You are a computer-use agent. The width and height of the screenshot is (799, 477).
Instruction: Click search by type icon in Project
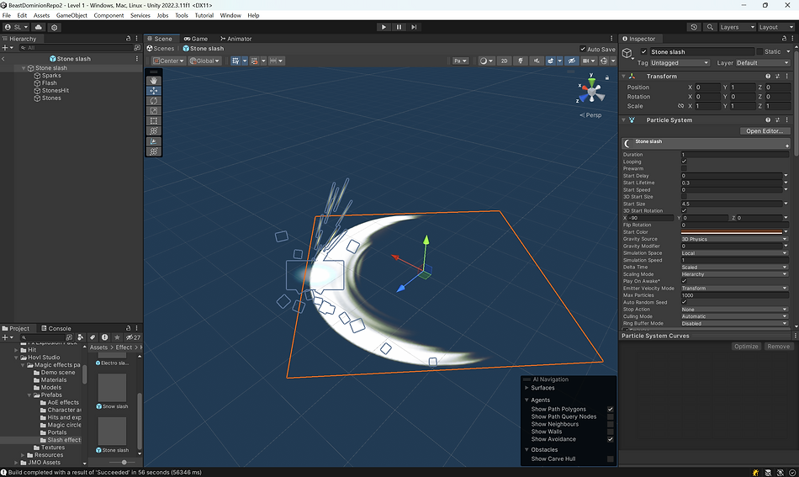pos(80,337)
